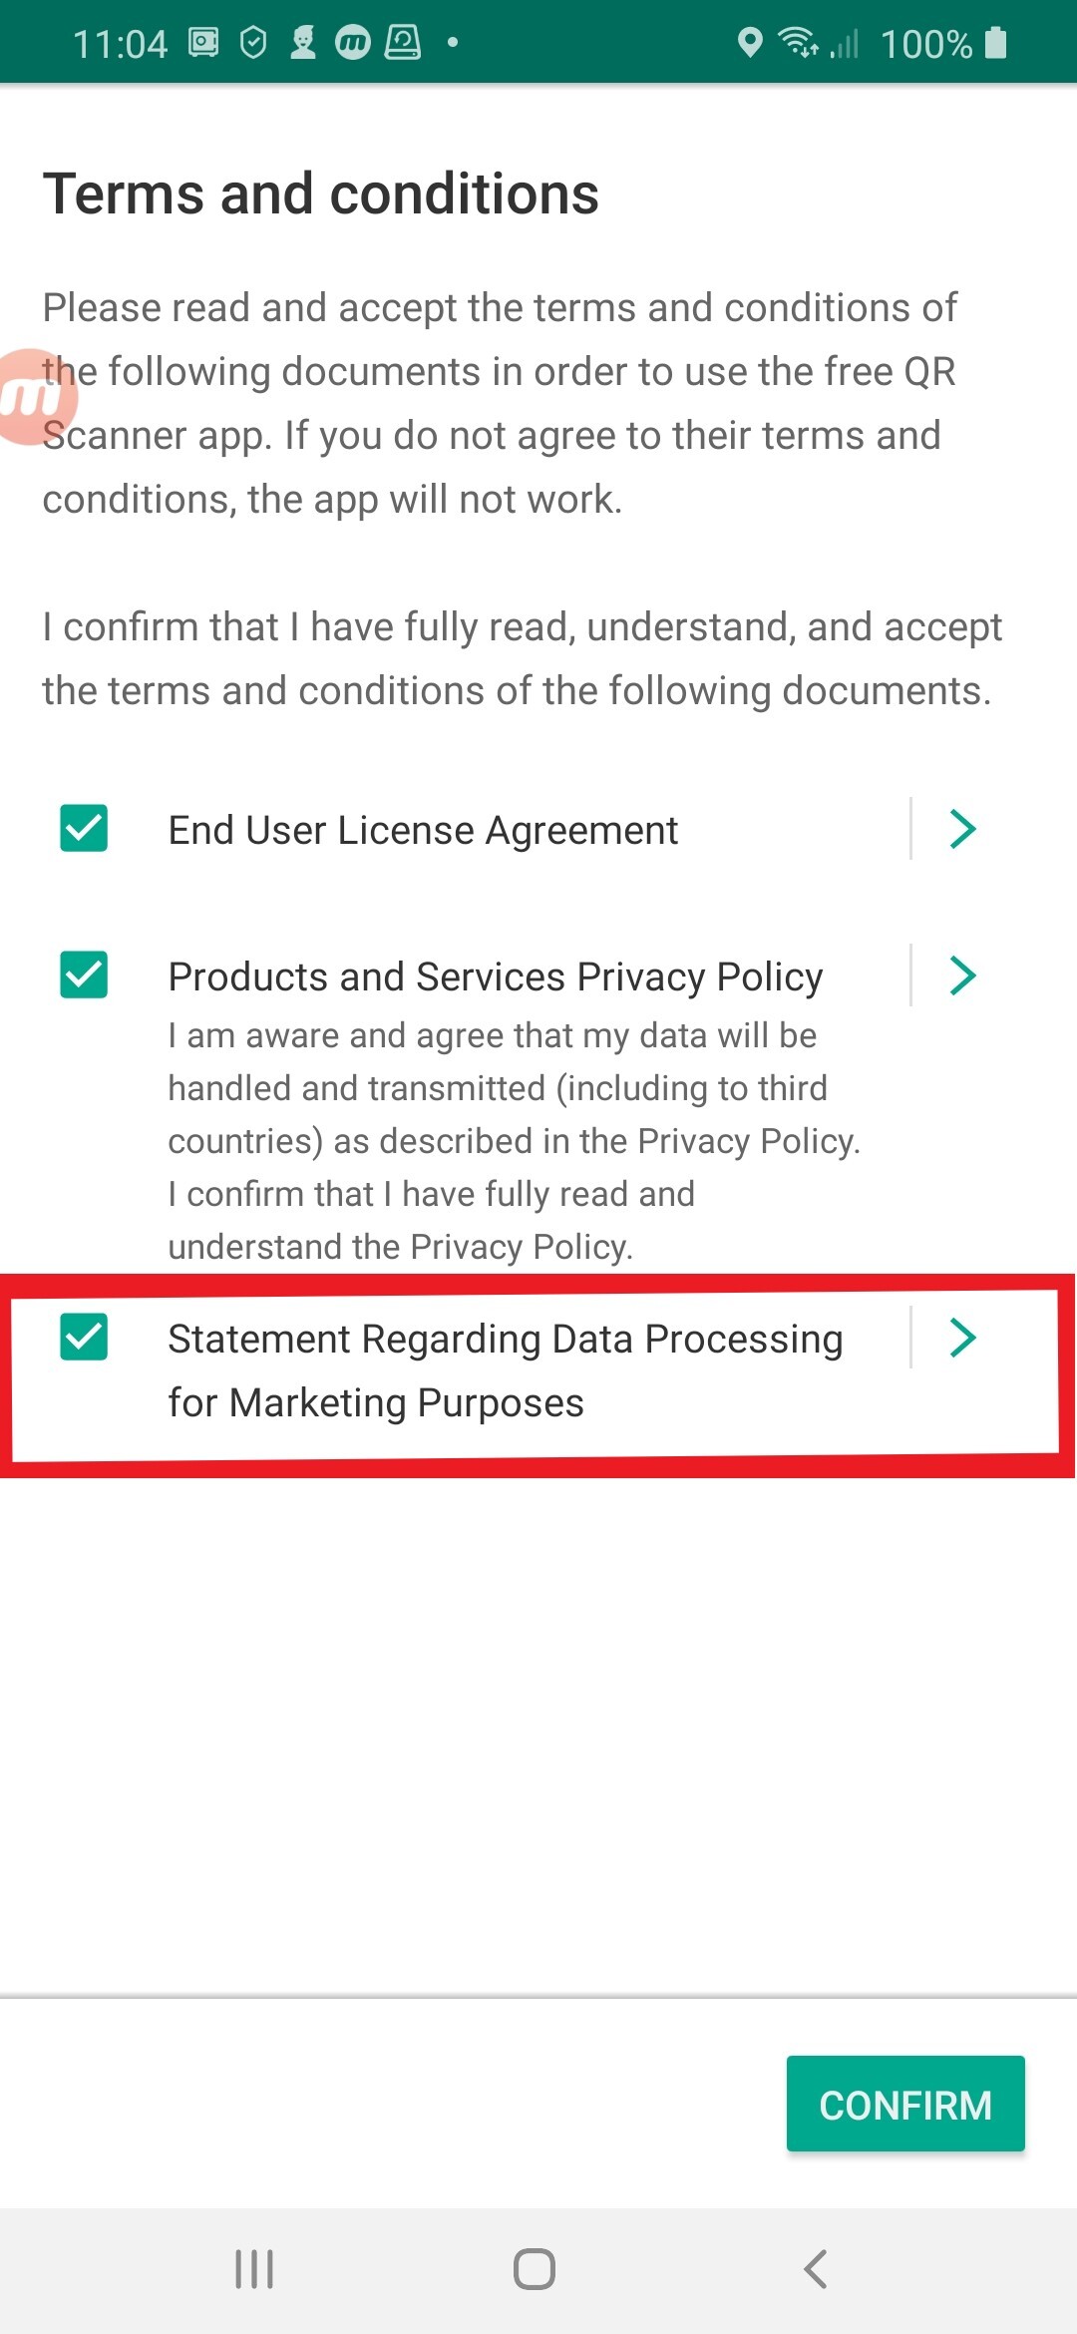
Task: Tap the Android recent apps button
Action: [x=254, y=2269]
